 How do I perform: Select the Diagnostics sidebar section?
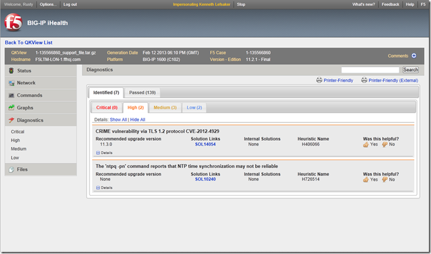[x=41, y=120]
